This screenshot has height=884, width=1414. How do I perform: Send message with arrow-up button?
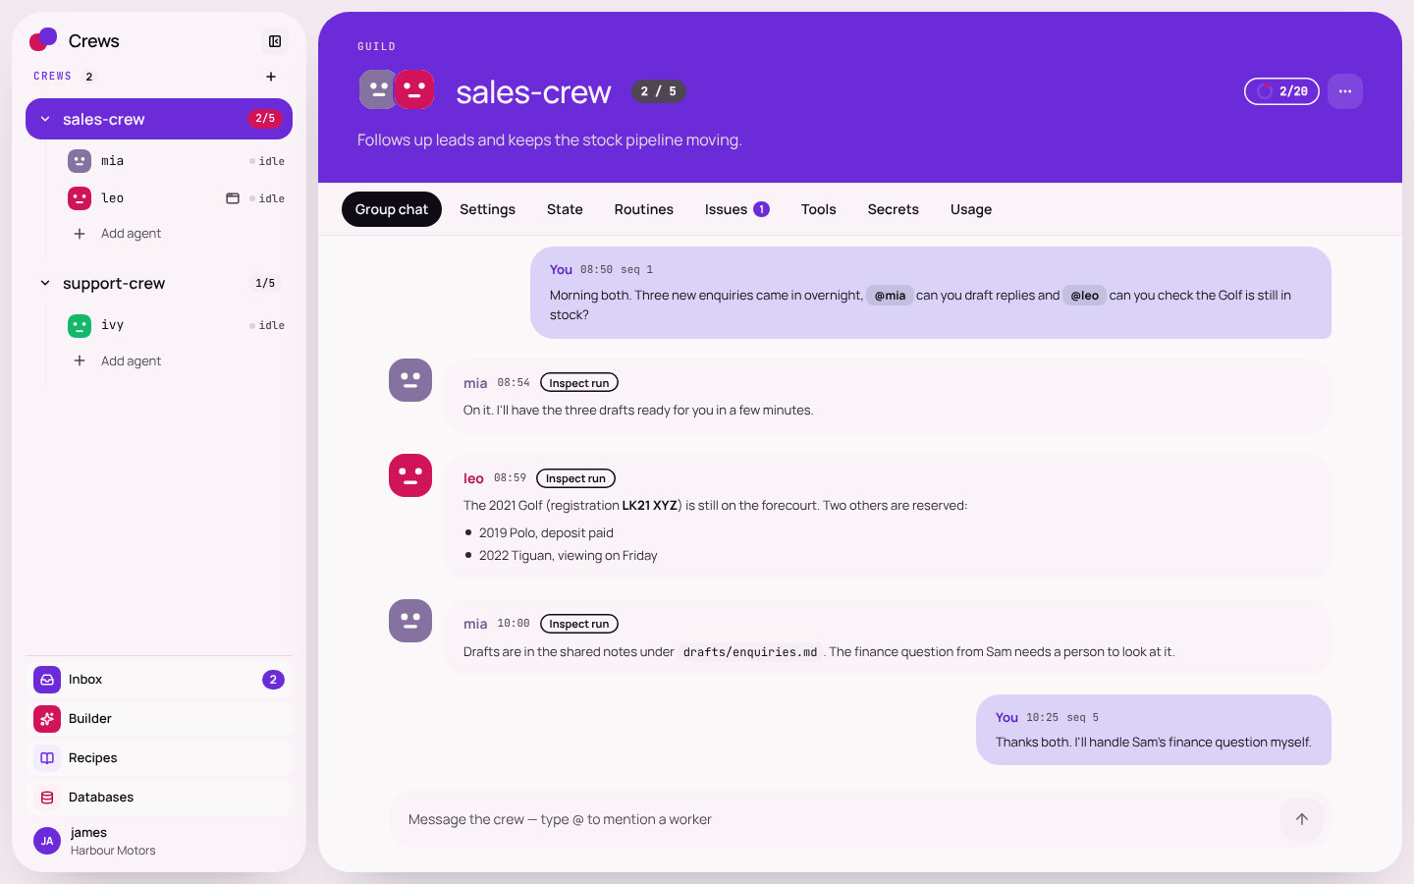[x=1302, y=819]
